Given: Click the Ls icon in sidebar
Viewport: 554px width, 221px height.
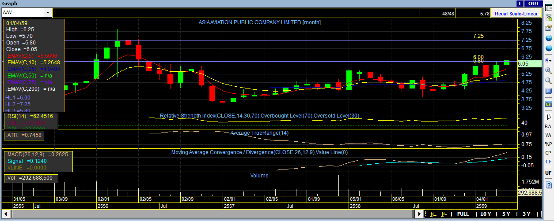Looking at the screenshot, I should (548, 104).
